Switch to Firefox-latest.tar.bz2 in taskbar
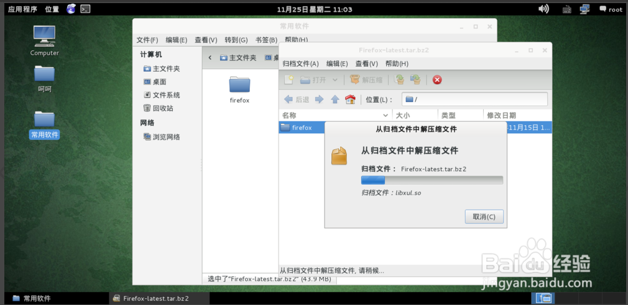Image resolution: width=628 pixels, height=305 pixels. point(159,298)
